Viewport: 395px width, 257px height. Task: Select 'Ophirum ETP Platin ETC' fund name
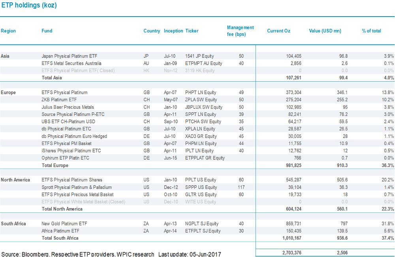pyautogui.click(x=66, y=158)
